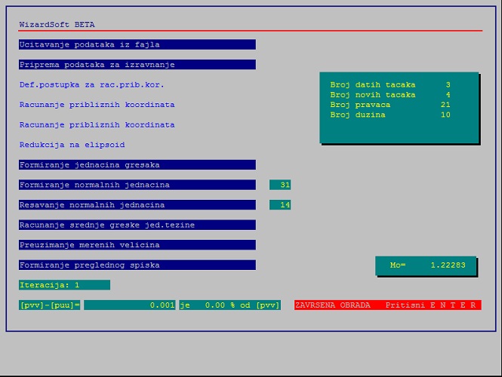Viewport: 502px width, 377px height.
Task: Click the Redukcija na elipsoid entry
Action: point(72,145)
